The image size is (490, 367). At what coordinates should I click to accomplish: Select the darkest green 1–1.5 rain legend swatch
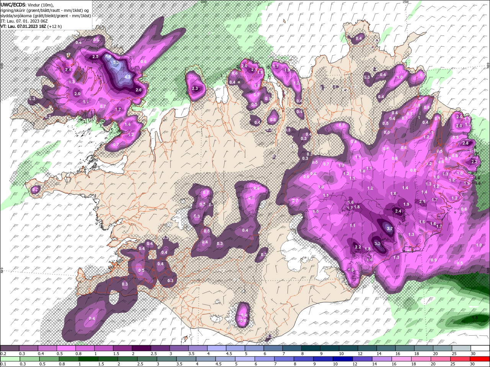(x=88, y=359)
